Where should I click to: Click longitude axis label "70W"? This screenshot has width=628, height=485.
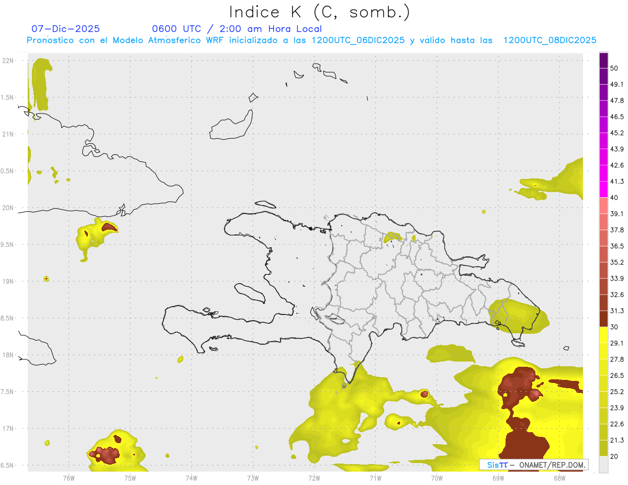[437, 478]
